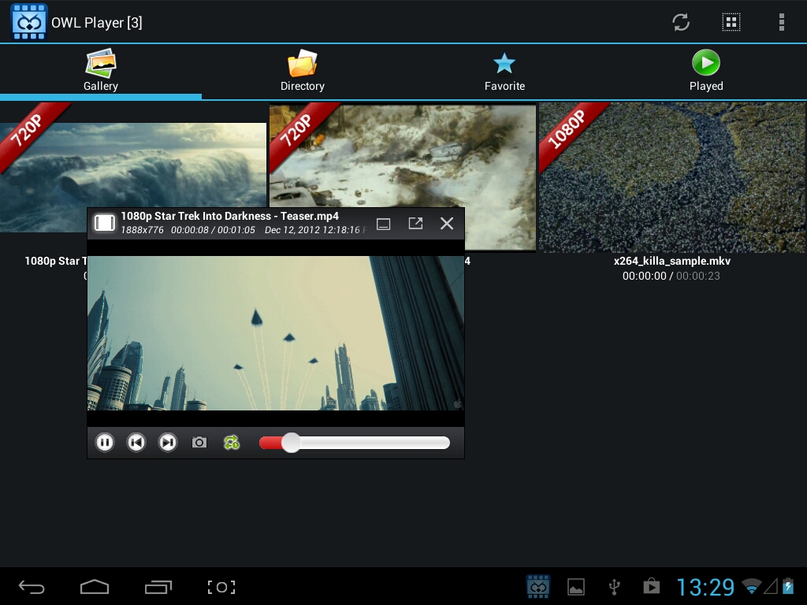Switch to grid view layout
The image size is (807, 605).
pyautogui.click(x=731, y=22)
